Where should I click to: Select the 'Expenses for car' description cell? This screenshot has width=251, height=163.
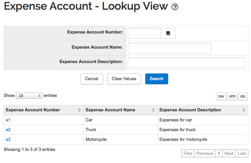203,120
